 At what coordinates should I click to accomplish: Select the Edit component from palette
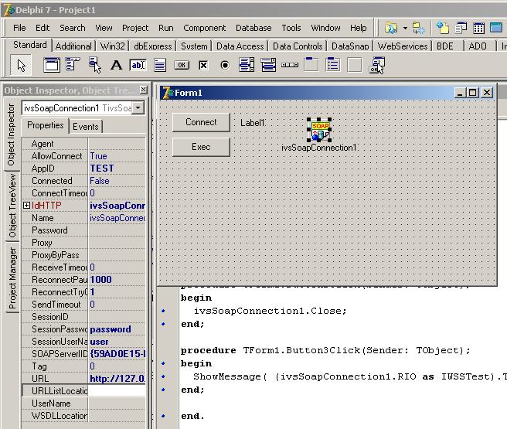point(138,66)
